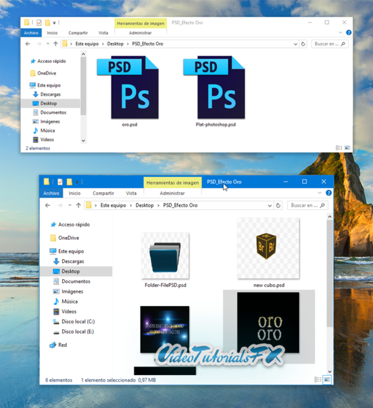Viewport: 373px width, 408px height.
Task: Open Compartir tab in bottom window
Action: click(x=103, y=193)
